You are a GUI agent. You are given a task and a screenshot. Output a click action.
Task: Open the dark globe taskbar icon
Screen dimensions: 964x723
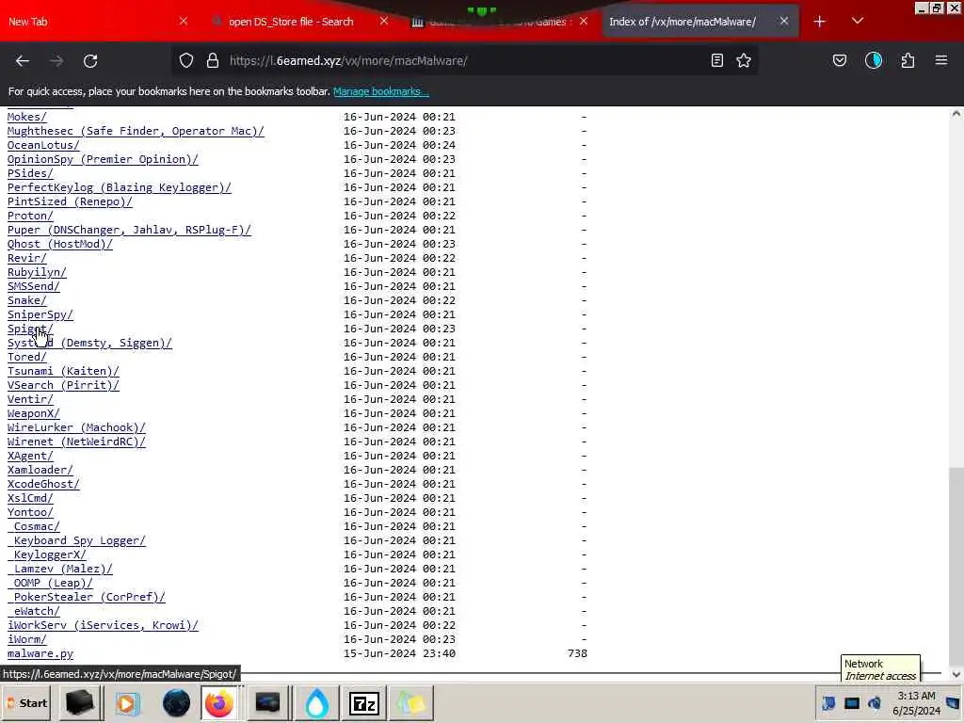[176, 702]
